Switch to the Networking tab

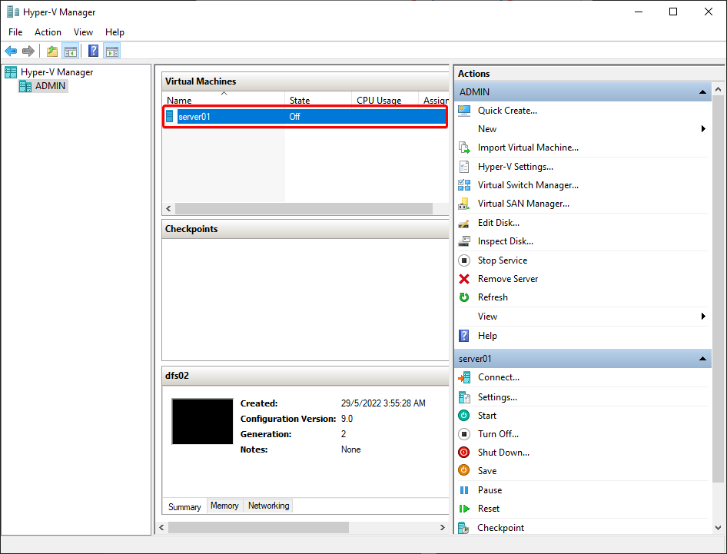(268, 506)
